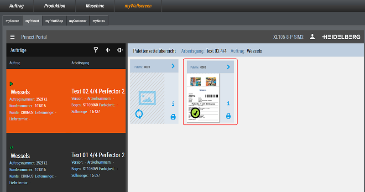365x192 pixels.
Task: Open the Maschine top menu
Action: click(x=95, y=6)
